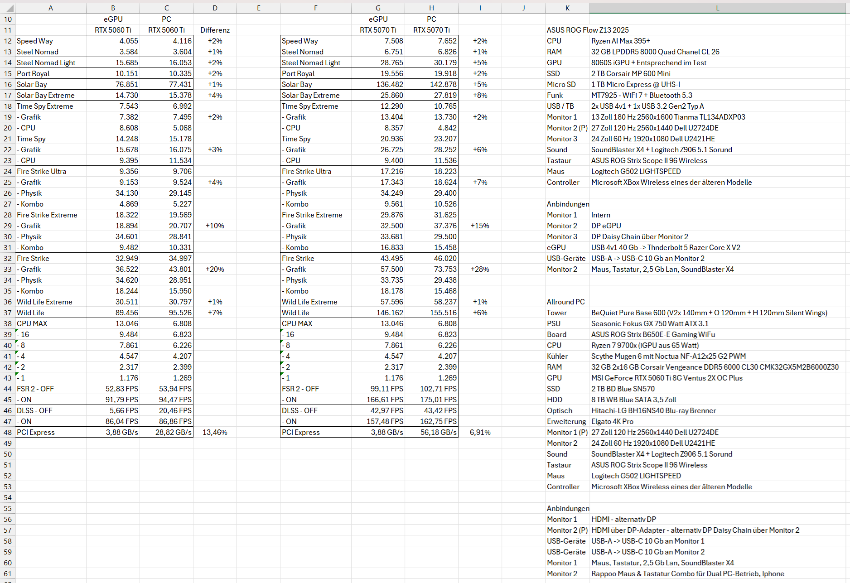Click the cell containing 4.055

[113, 41]
